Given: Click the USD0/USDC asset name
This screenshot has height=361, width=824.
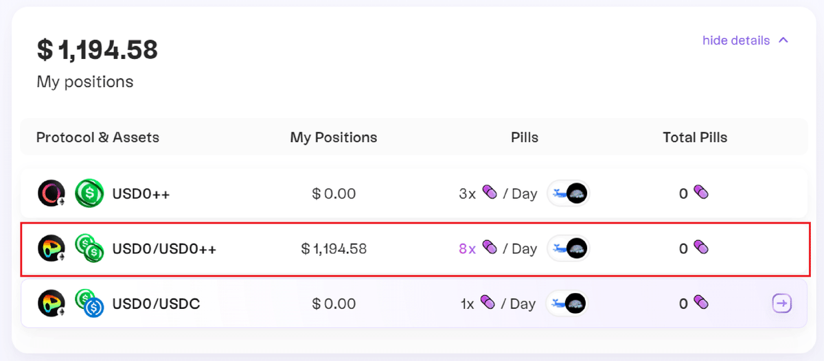Looking at the screenshot, I should [x=156, y=303].
